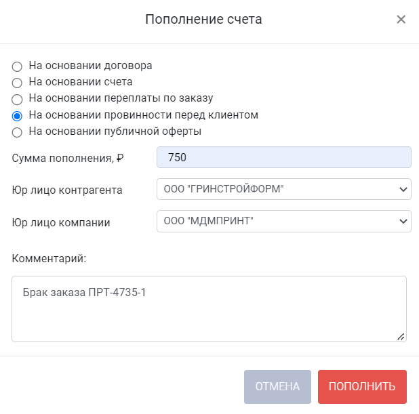This screenshot has height=414, width=419.
Task: Select the На основании счета radio button
Action: click(x=17, y=83)
